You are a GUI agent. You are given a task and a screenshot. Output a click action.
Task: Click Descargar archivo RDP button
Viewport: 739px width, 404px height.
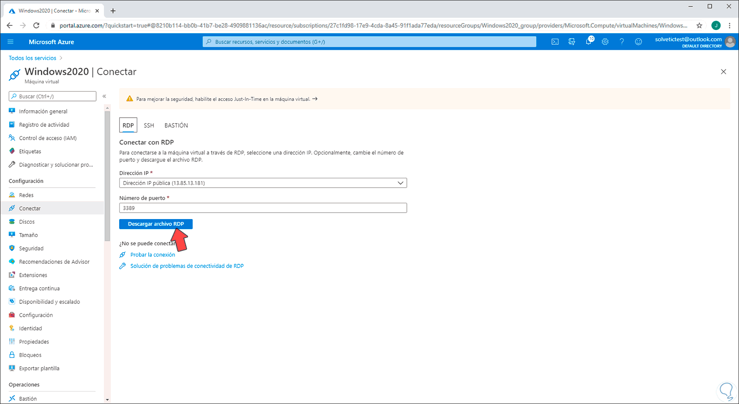coord(156,224)
